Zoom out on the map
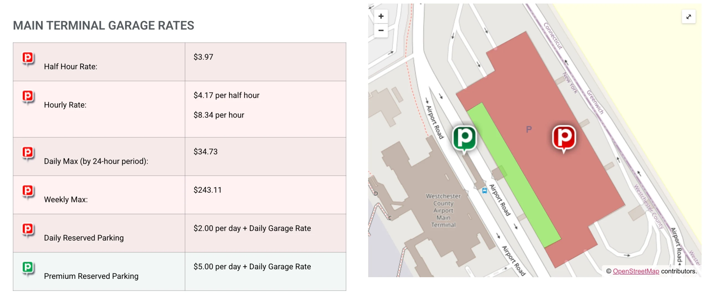709x301 pixels. (381, 30)
